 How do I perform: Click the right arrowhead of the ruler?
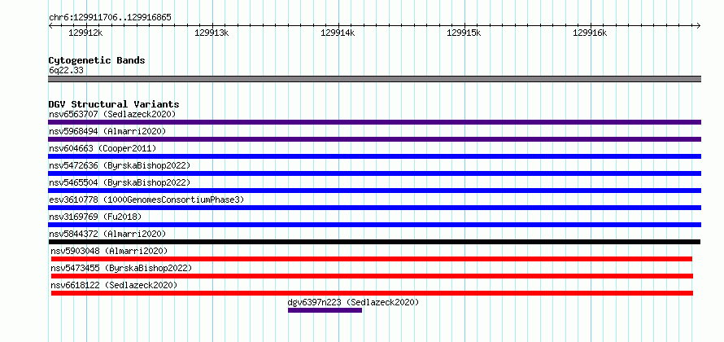click(699, 25)
